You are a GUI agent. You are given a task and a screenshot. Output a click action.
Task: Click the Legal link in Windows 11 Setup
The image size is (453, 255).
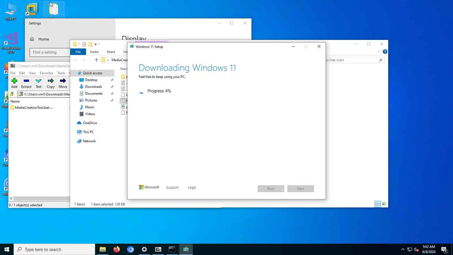(192, 188)
